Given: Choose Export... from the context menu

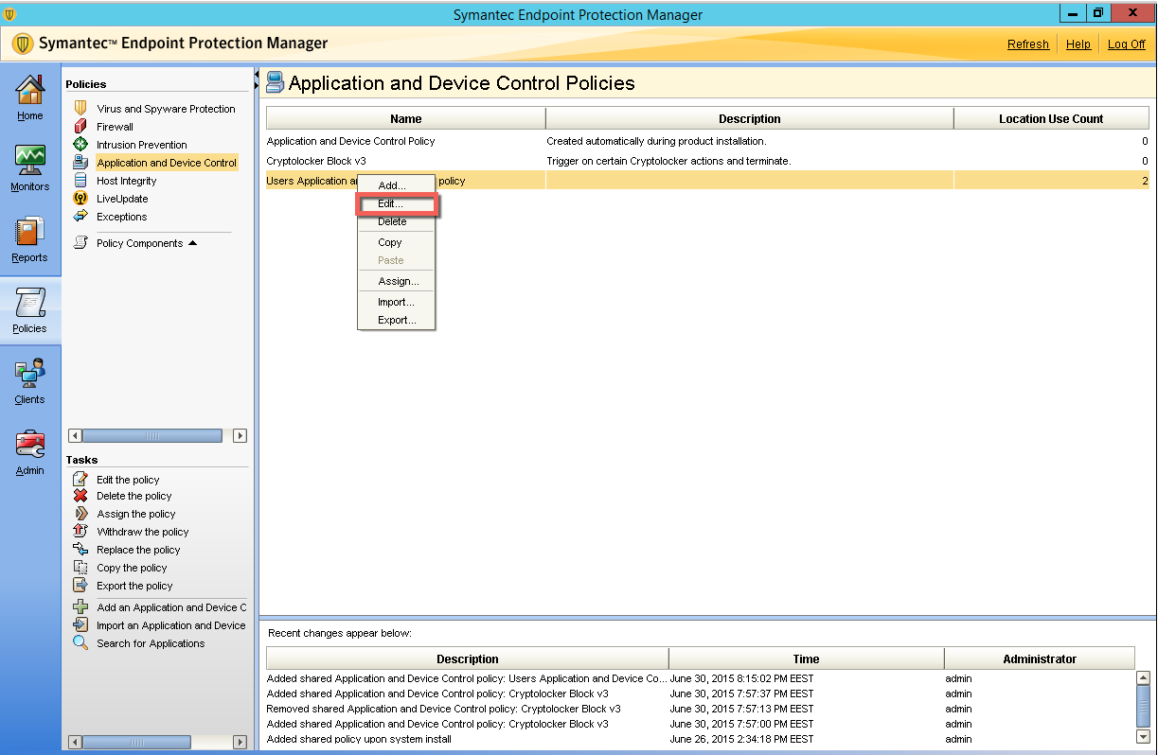Looking at the screenshot, I should (397, 320).
